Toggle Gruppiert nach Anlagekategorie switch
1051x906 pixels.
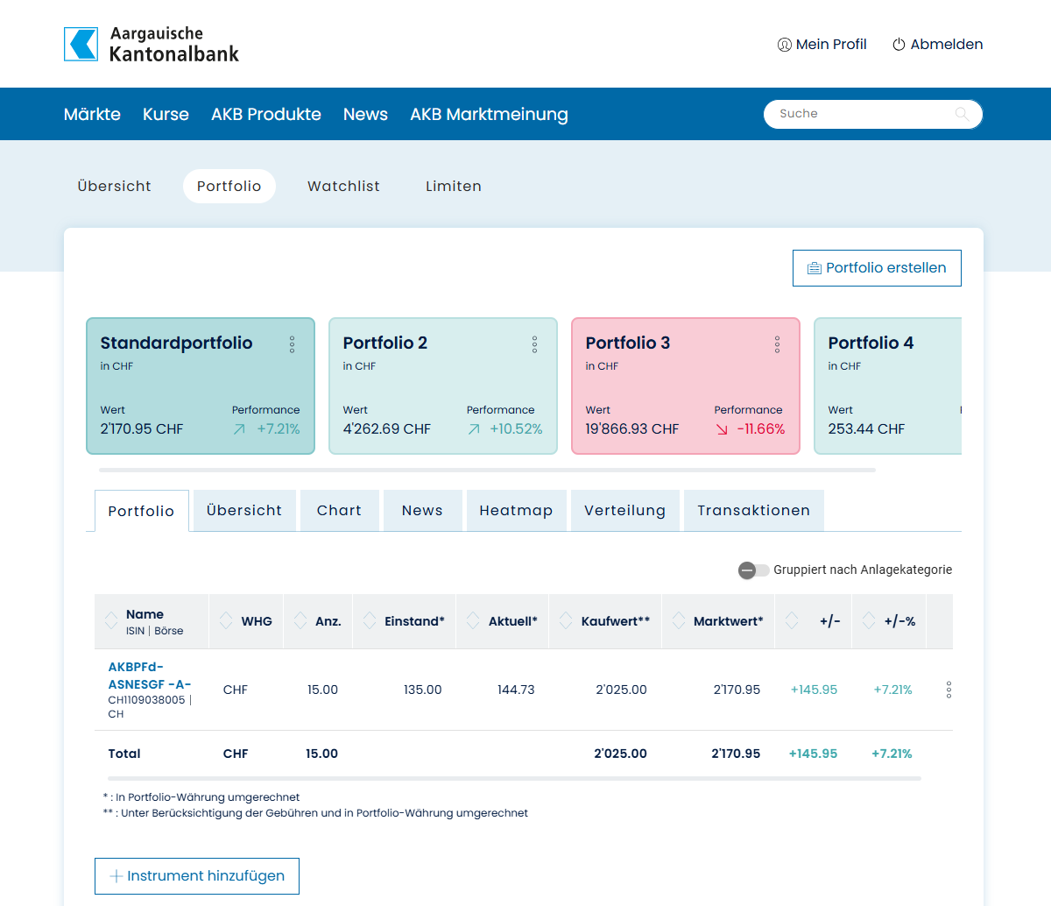click(x=753, y=570)
